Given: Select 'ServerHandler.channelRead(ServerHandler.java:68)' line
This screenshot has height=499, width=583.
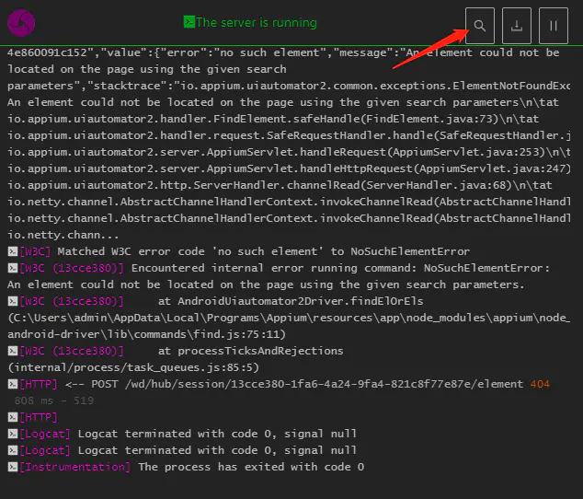Looking at the screenshot, I should coord(280,185).
